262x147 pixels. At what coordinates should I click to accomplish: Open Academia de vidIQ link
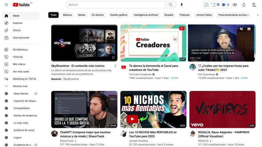pyautogui.click(x=21, y=145)
